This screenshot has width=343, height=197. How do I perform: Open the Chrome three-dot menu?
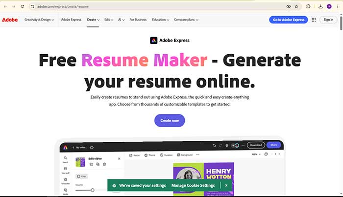point(338,6)
